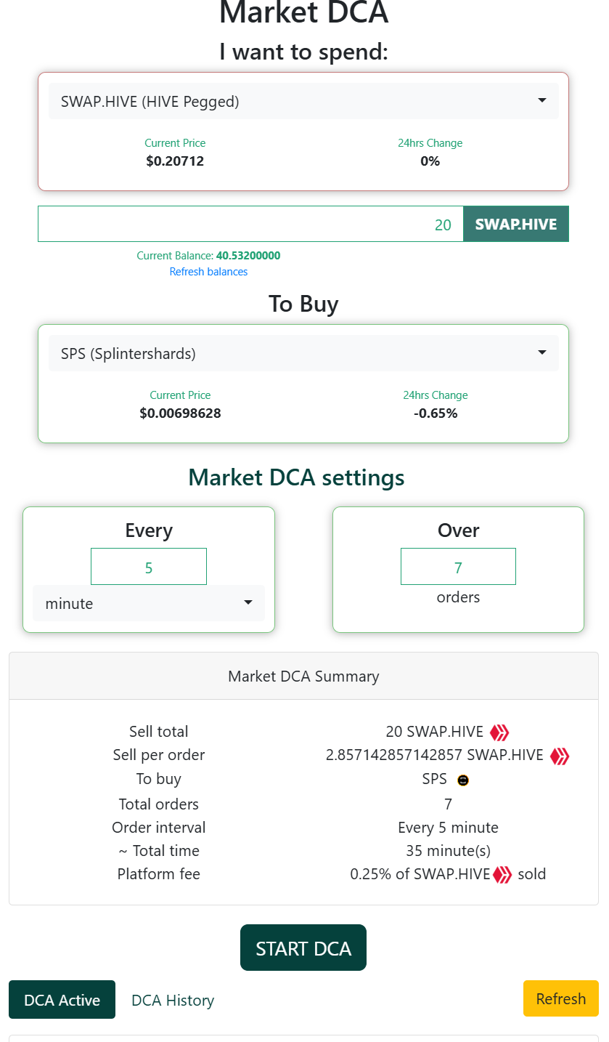Open the SWAP.HIVE spend token dropdown
Image resolution: width=609 pixels, height=1042 pixels.
coord(303,102)
